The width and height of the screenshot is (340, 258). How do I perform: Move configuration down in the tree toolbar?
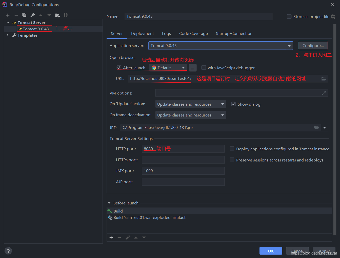coord(49,15)
